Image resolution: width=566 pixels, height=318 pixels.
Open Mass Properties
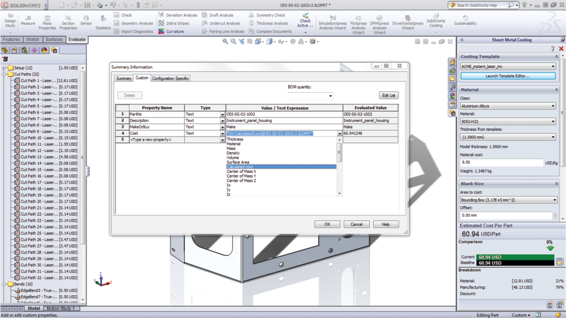(x=48, y=23)
